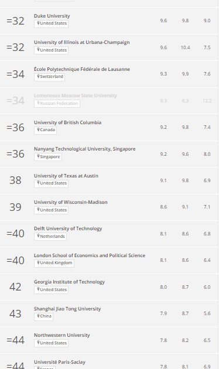Open the Shanghai Jiao Tong University link
Viewport: 219px width, 369px height.
point(67,309)
